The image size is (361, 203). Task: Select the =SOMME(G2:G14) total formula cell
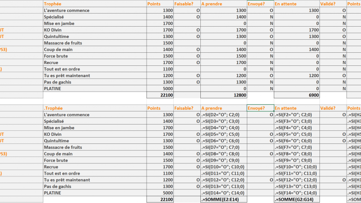click(x=297, y=199)
